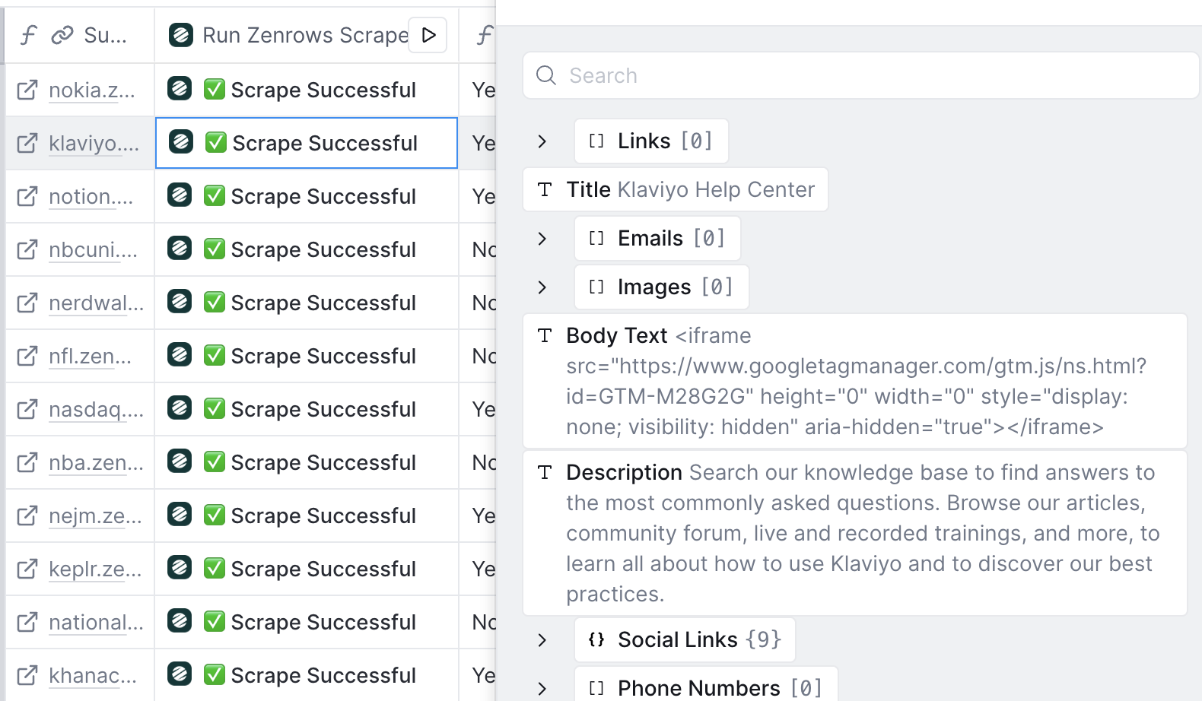Image resolution: width=1202 pixels, height=701 pixels.
Task: Open external link icon for nerdwal row
Action: coord(27,303)
